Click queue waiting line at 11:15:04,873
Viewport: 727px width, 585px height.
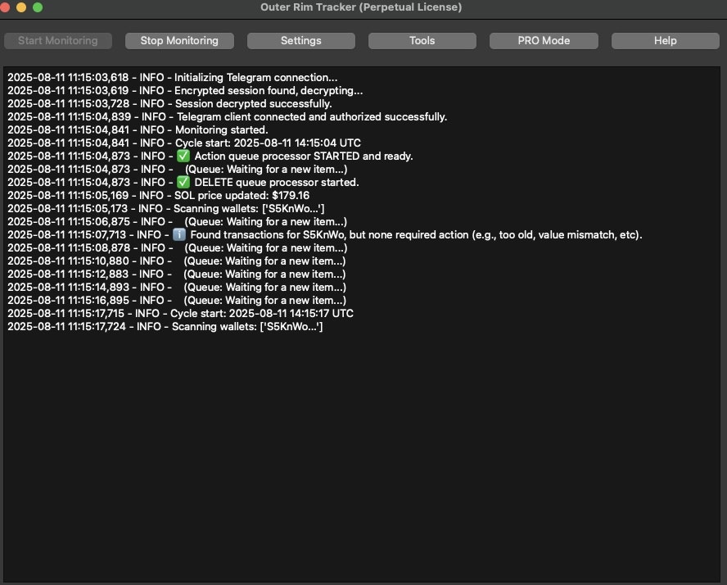177,169
